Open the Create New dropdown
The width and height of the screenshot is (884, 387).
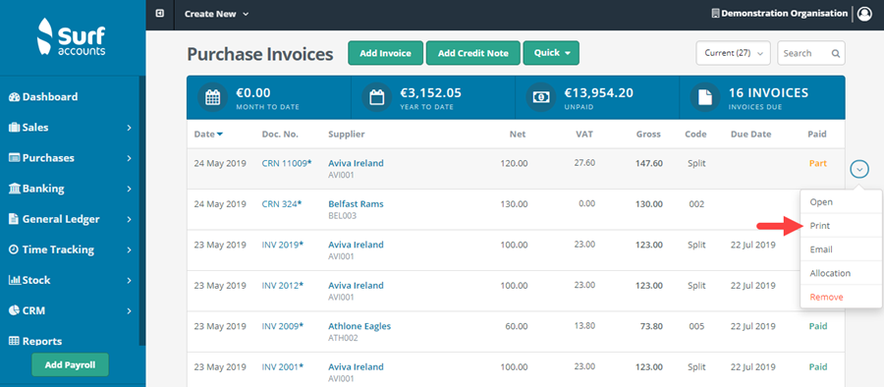click(x=216, y=14)
